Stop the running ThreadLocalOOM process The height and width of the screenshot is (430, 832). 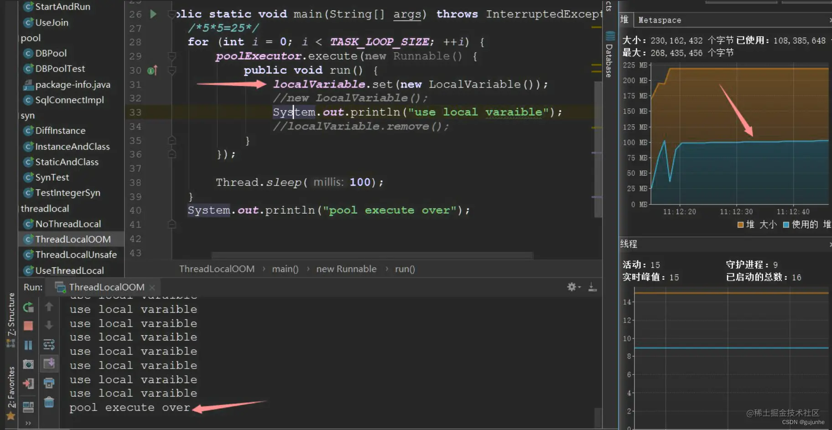(x=28, y=326)
